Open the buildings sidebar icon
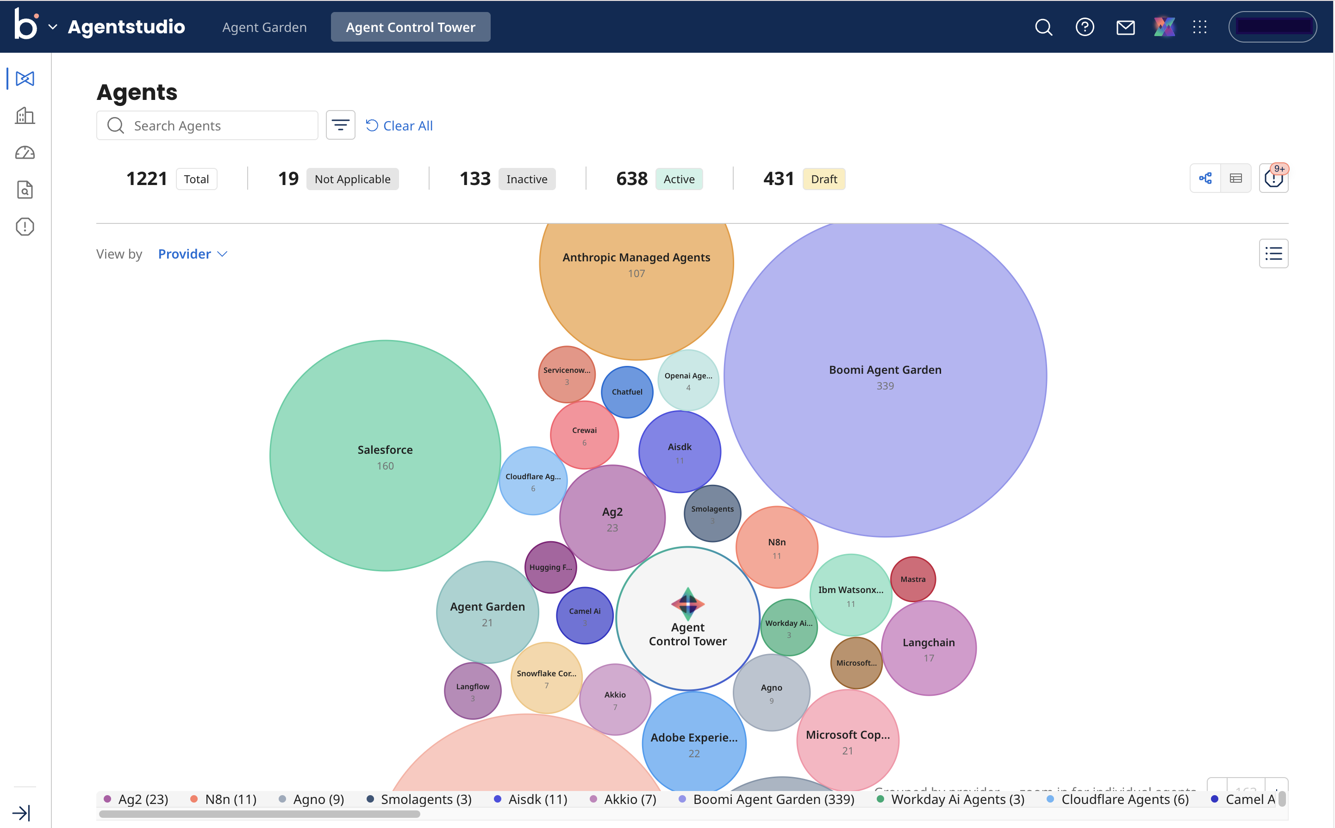The image size is (1335, 828). point(25,116)
